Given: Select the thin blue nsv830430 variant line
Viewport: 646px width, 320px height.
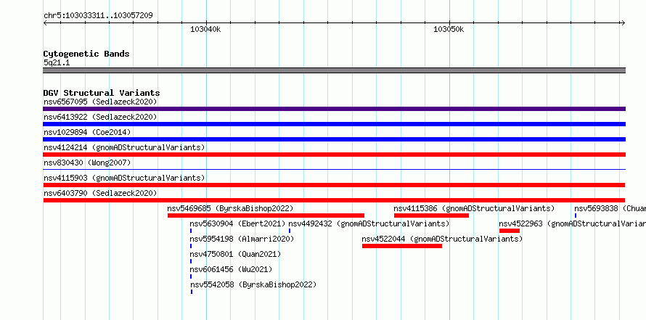Looking at the screenshot, I should point(334,169).
